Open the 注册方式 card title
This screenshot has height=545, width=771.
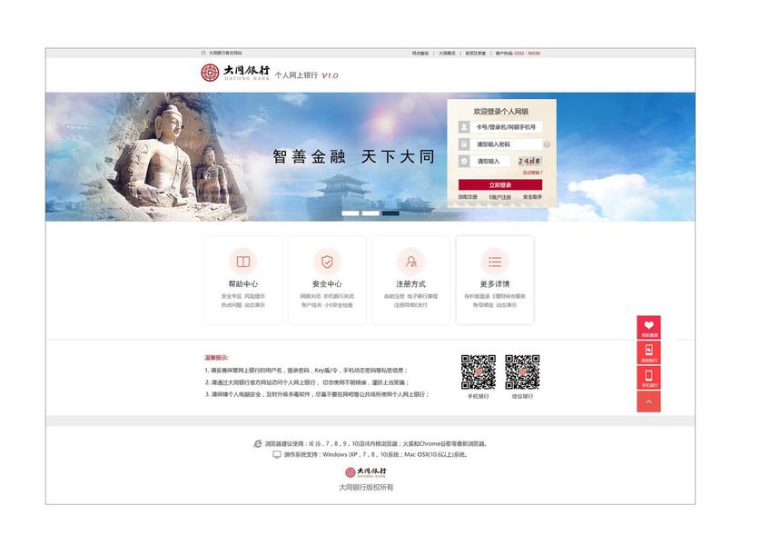click(x=411, y=283)
